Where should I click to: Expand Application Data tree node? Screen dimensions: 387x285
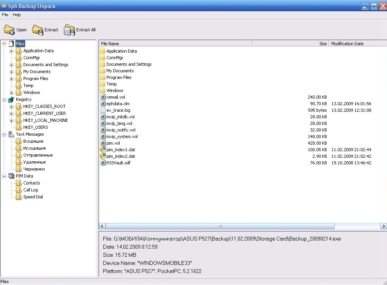[x=11, y=51]
